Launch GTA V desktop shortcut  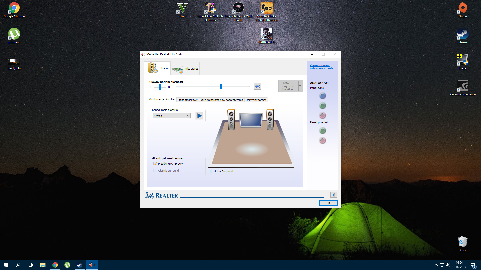pos(182,10)
